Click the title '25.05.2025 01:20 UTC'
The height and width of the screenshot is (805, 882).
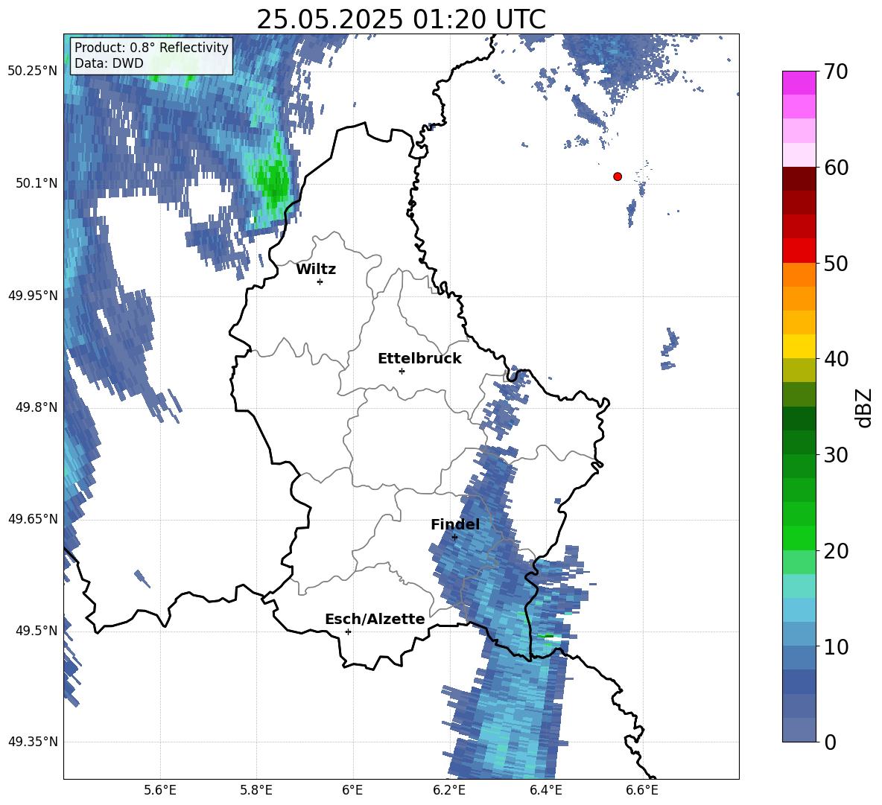(401, 19)
